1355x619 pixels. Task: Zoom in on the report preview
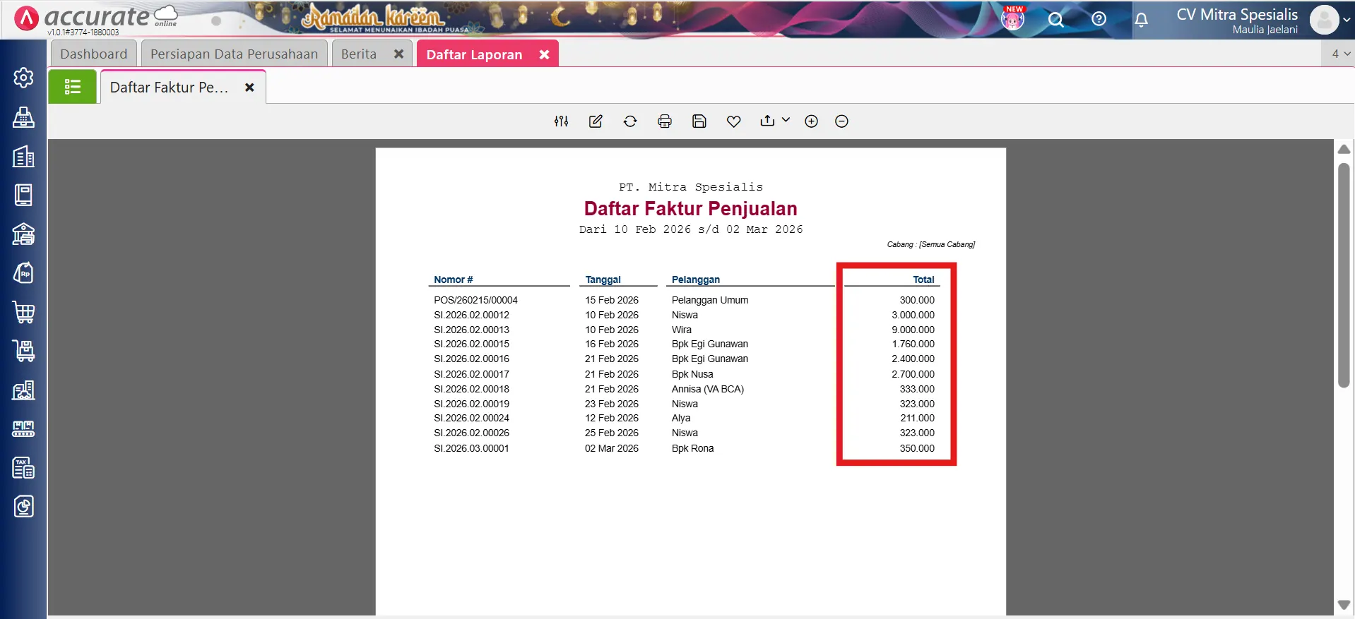click(x=811, y=121)
